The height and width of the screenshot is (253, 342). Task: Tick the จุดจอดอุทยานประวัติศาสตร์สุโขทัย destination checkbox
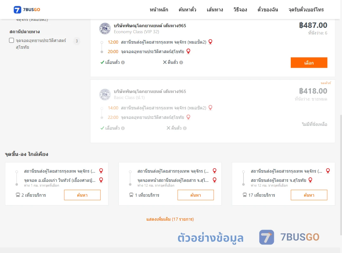tap(12, 40)
